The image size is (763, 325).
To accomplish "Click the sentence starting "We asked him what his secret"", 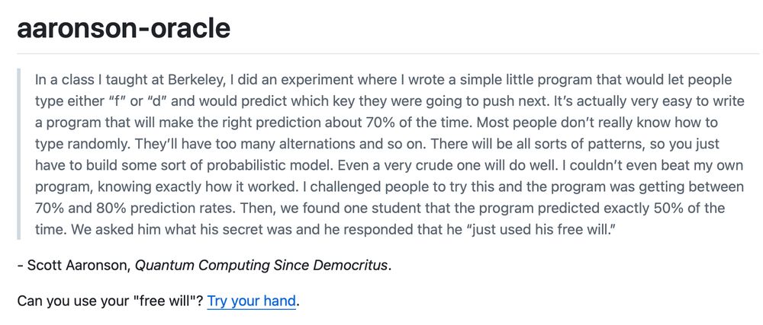I will [327, 230].
